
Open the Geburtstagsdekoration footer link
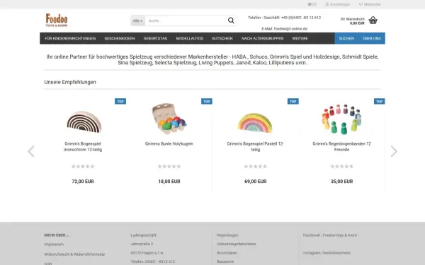coord(237,244)
